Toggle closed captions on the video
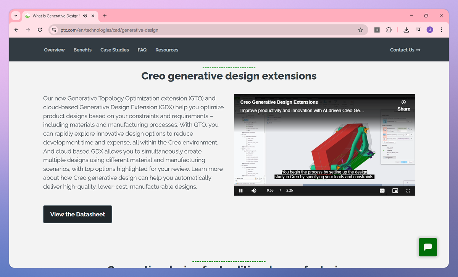The height and width of the screenshot is (277, 458). (382, 191)
